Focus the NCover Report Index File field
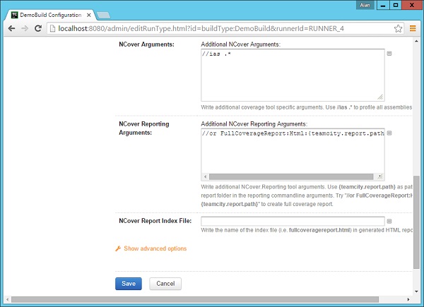 coord(292,221)
